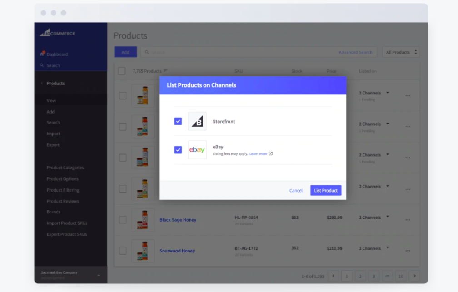This screenshot has width=458, height=292.
Task: Open Product Filtering in sidebar
Action: point(63,190)
